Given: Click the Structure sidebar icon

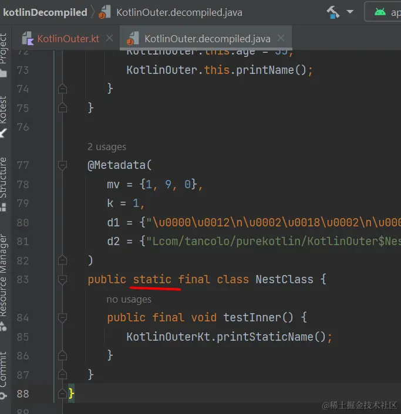Looking at the screenshot, I should (x=3, y=207).
